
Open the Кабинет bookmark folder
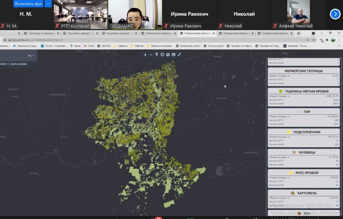137,46
